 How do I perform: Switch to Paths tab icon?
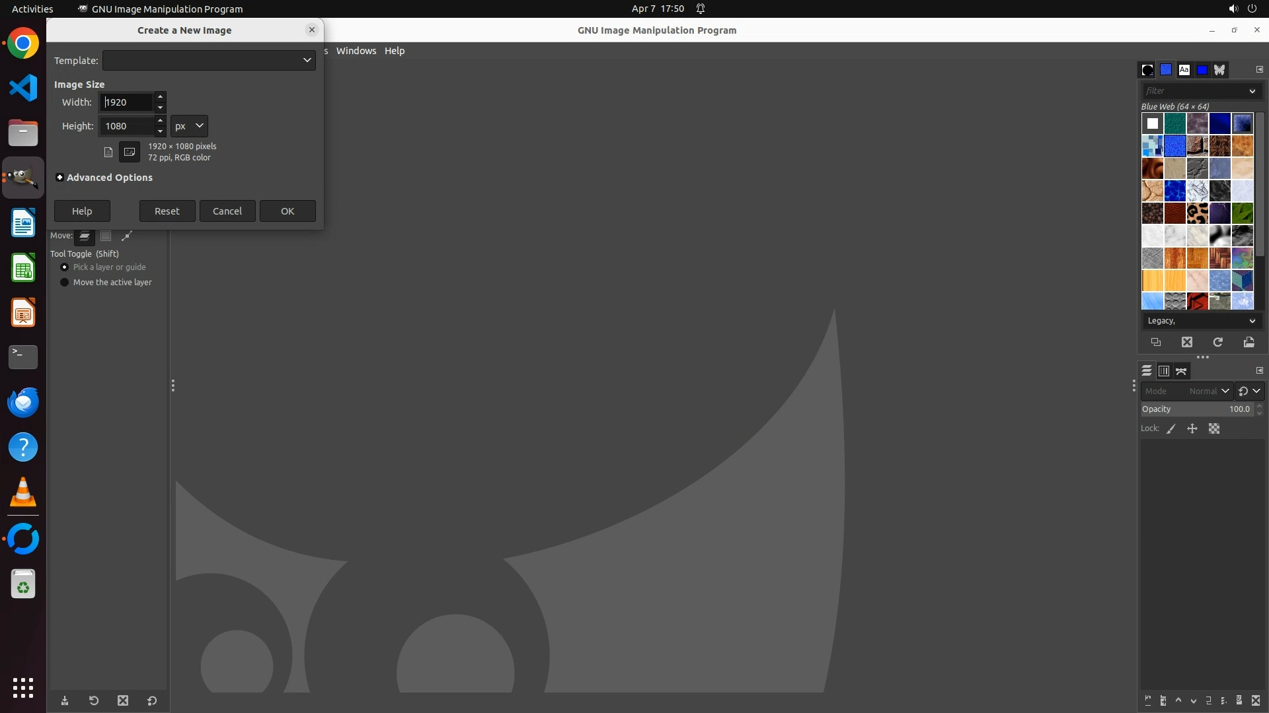[x=1181, y=371]
